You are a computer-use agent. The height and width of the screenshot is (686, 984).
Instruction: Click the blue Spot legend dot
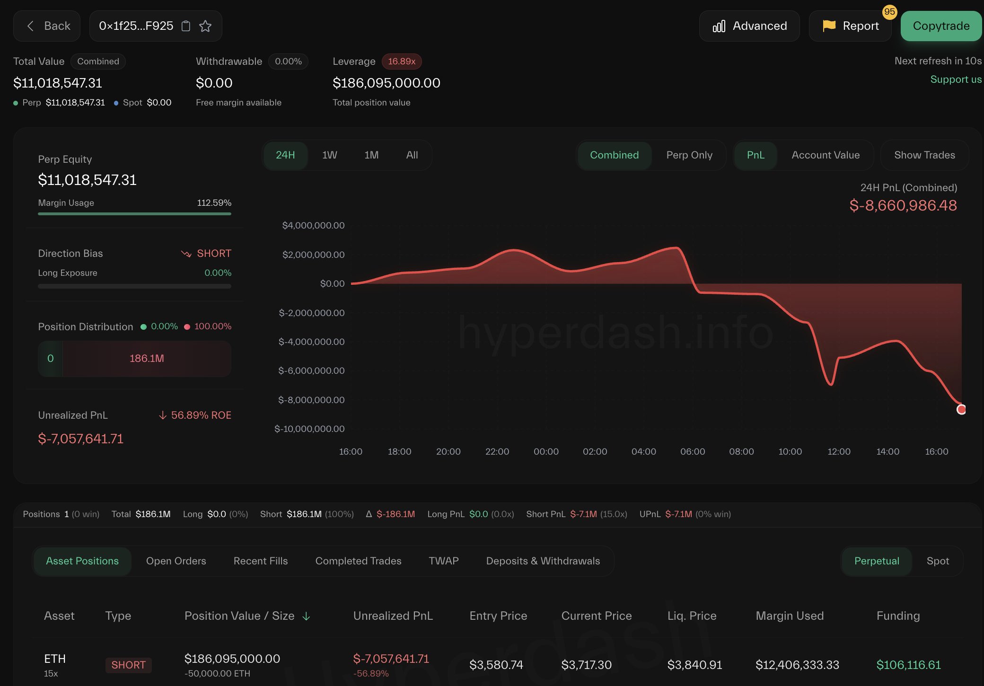click(x=116, y=103)
